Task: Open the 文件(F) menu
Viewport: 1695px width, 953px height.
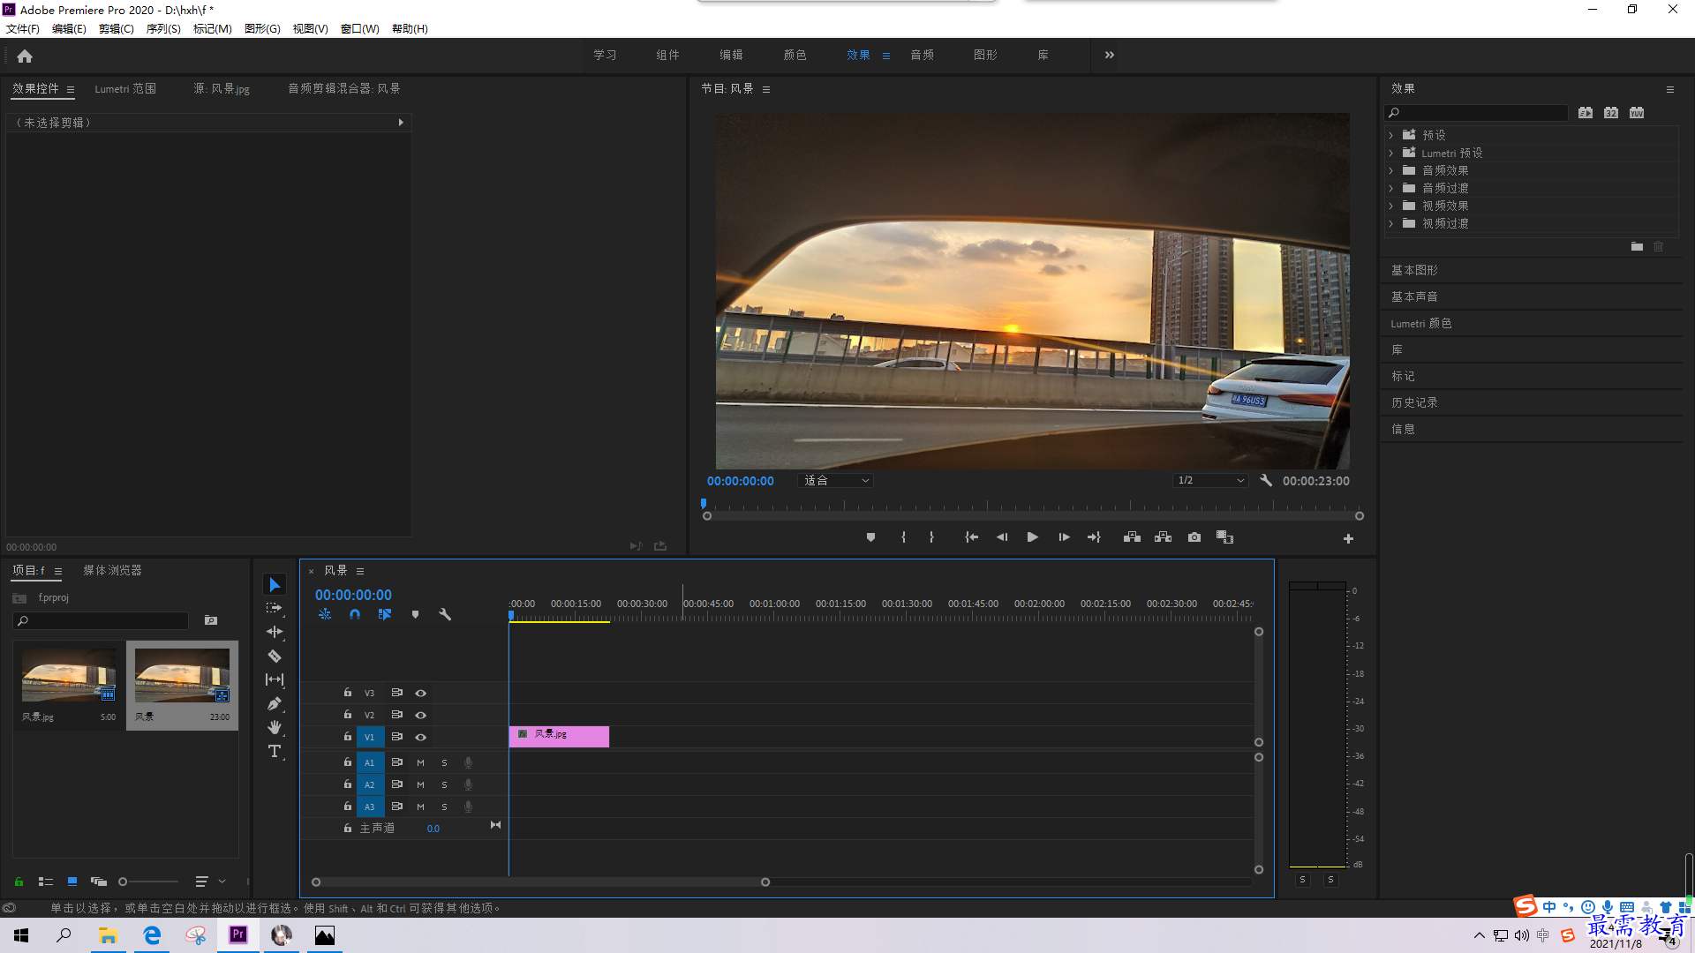Action: pyautogui.click(x=23, y=29)
